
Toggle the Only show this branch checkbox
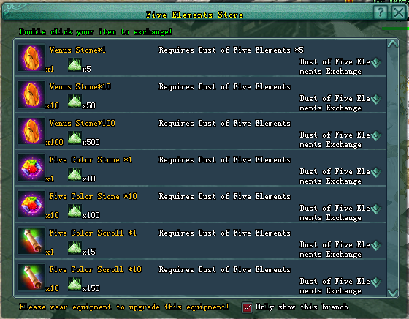[x=247, y=307]
